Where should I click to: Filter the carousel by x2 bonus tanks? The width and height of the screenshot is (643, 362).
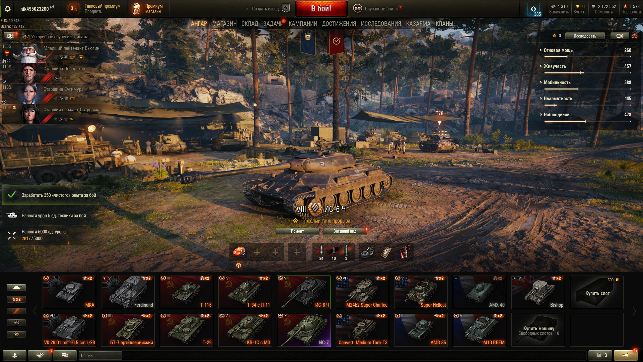(x=16, y=299)
